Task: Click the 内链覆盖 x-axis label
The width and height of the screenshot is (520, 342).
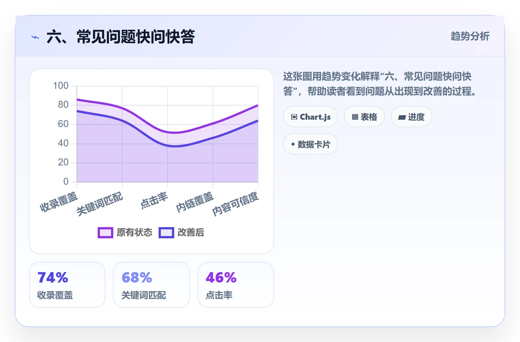Action: (195, 203)
